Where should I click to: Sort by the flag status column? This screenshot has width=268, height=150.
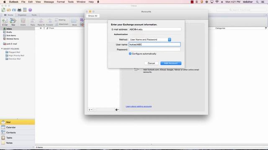tap(266, 28)
